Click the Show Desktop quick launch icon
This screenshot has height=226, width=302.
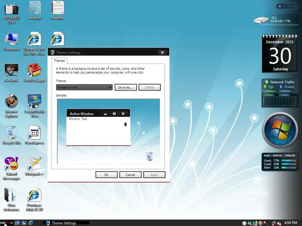tap(17, 223)
